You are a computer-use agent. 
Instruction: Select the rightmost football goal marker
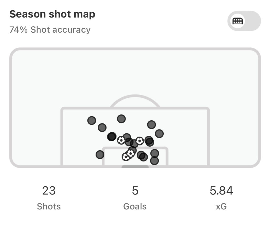(x=140, y=141)
